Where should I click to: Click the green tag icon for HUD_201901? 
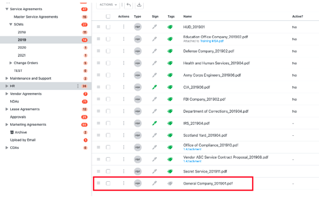(x=170, y=27)
